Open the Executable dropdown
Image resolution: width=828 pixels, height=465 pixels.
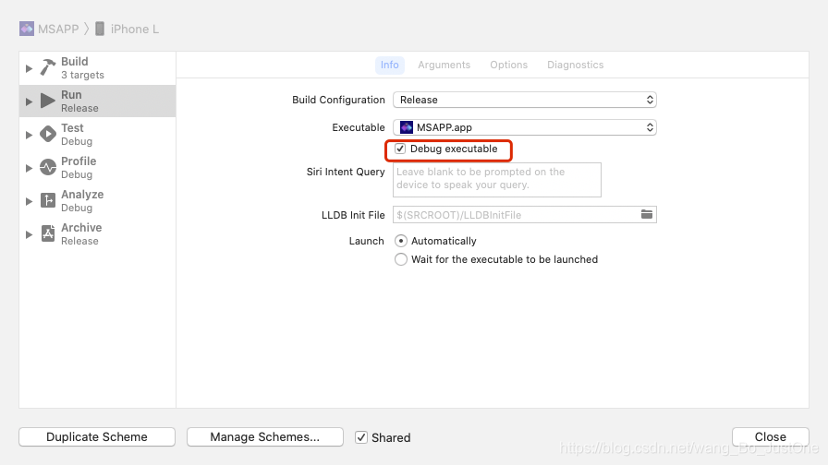click(524, 127)
